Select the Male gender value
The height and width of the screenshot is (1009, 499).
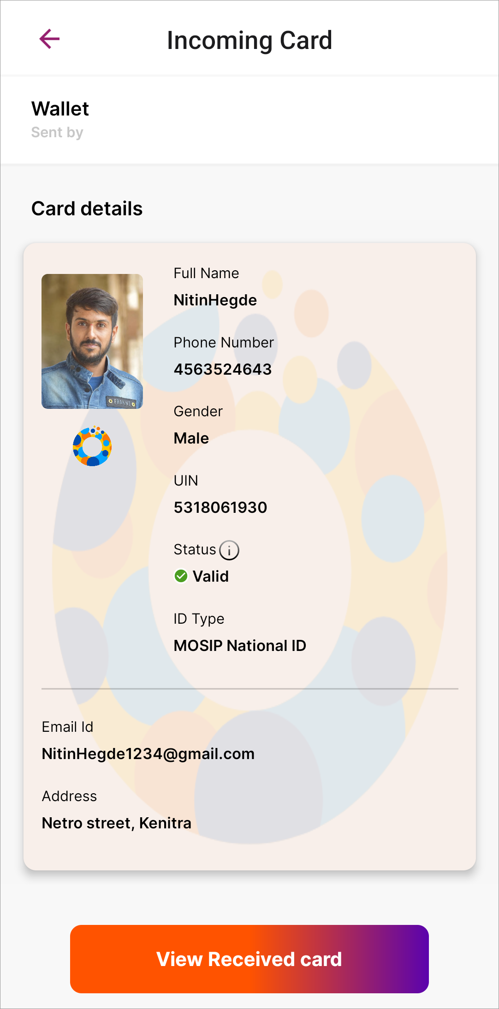191,438
